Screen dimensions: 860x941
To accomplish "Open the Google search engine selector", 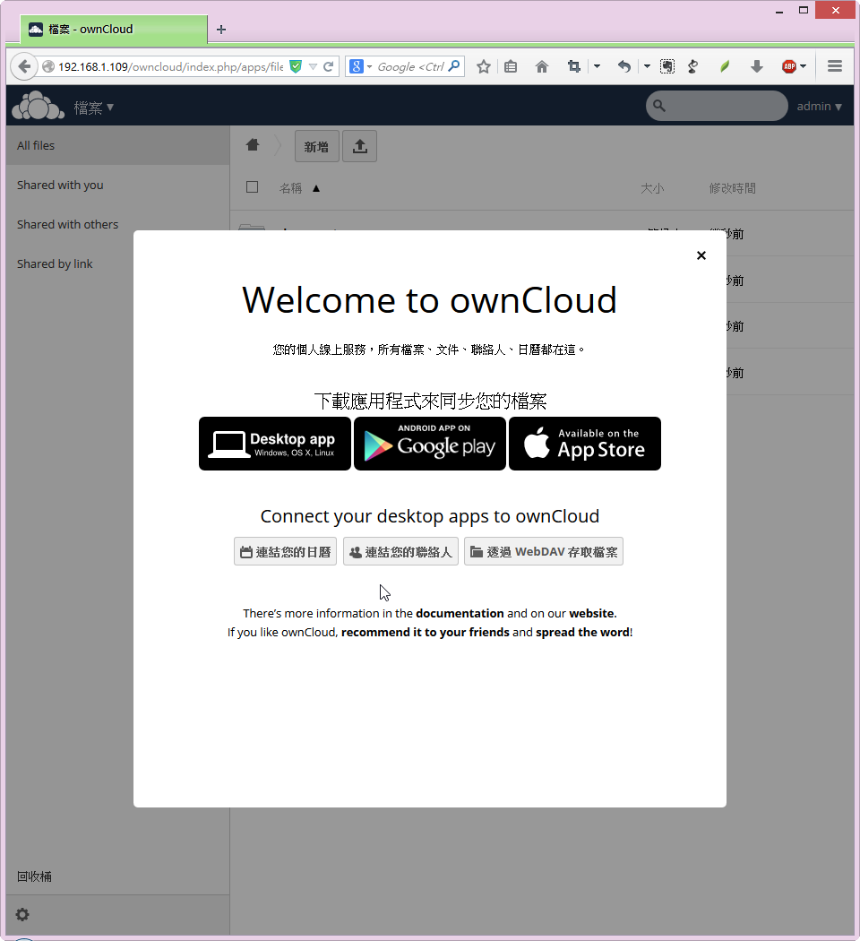I will pyautogui.click(x=360, y=66).
